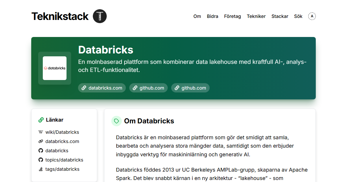The image size is (347, 182).
Task: Click the chain icon on second github.com pill
Action: click(177, 88)
